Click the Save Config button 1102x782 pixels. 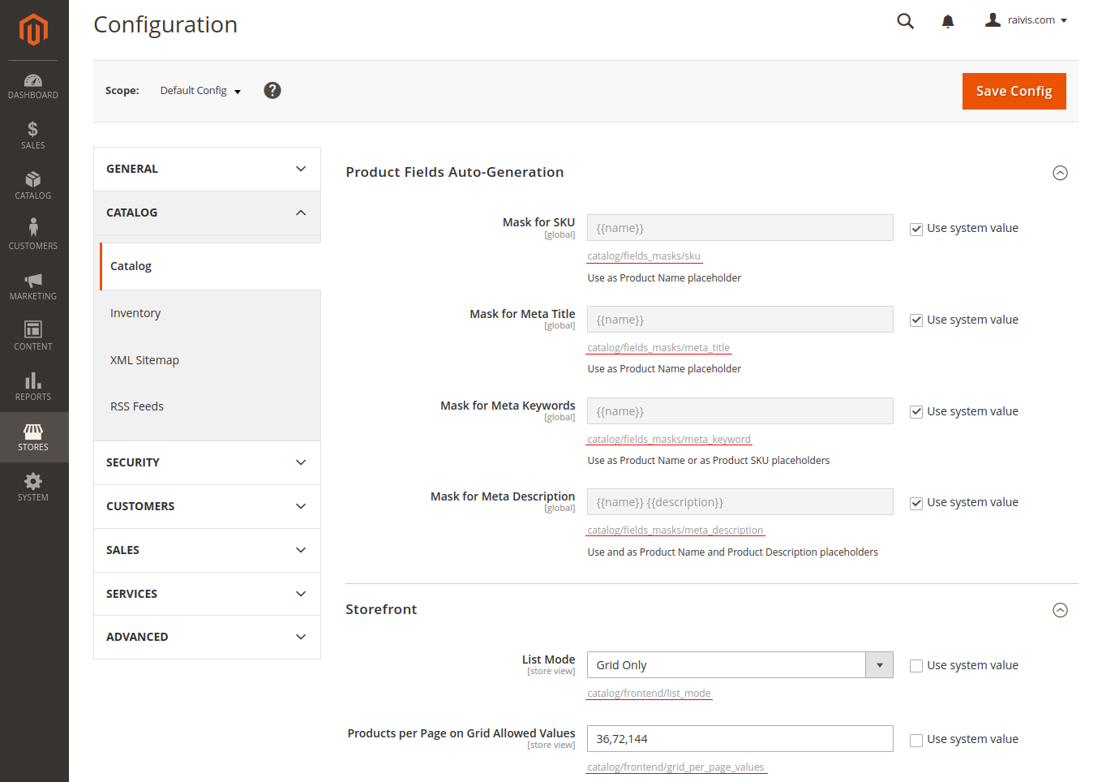point(1014,91)
